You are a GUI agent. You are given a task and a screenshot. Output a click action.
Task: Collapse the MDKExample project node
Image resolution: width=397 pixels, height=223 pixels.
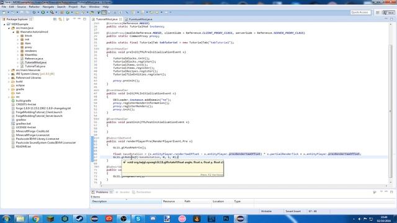pos(4,24)
